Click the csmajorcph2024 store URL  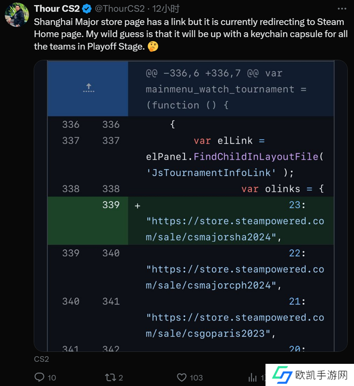(235, 277)
